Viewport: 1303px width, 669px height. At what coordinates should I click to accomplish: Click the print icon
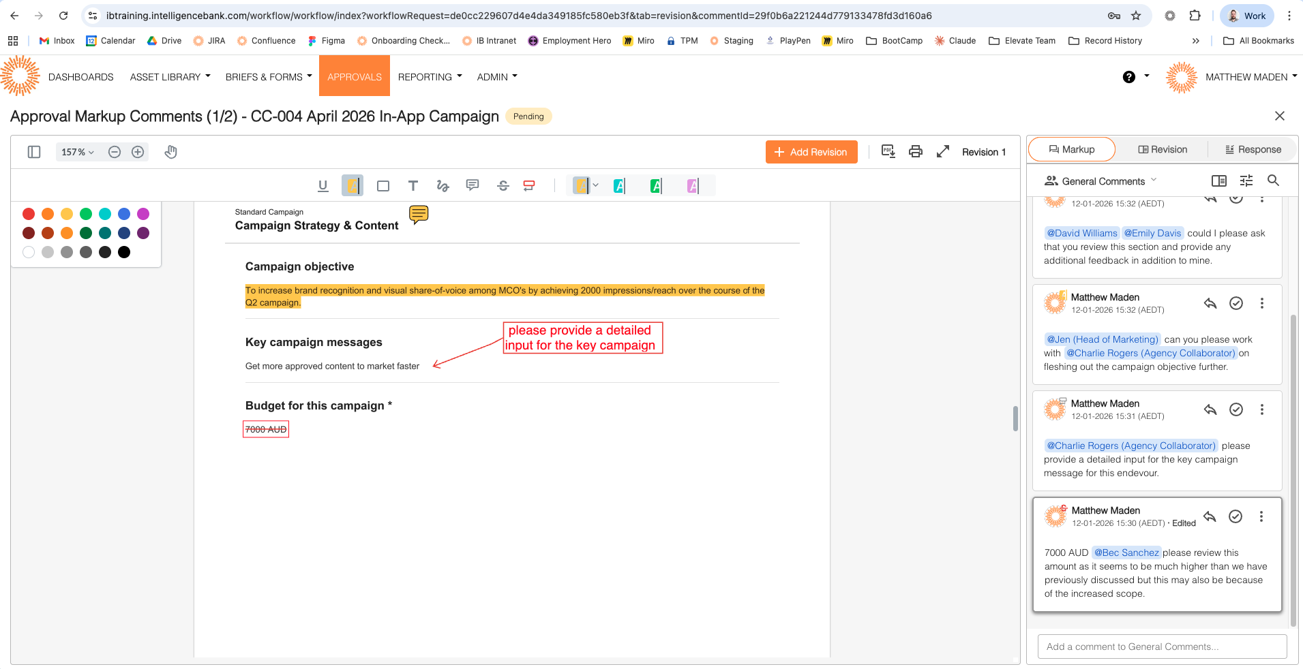point(916,151)
